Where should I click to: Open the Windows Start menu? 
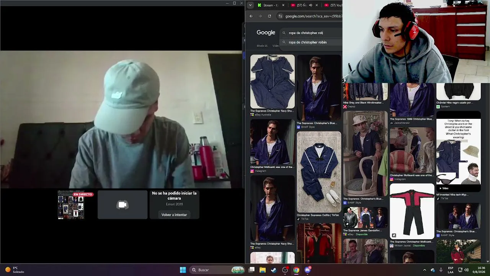tap(183, 270)
